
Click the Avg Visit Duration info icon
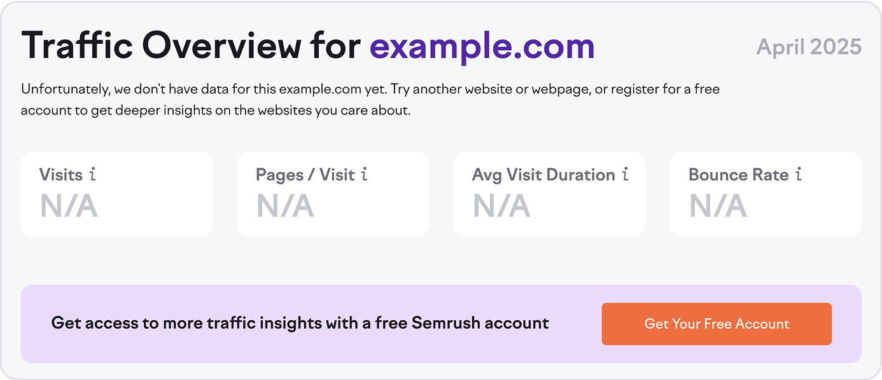[624, 174]
